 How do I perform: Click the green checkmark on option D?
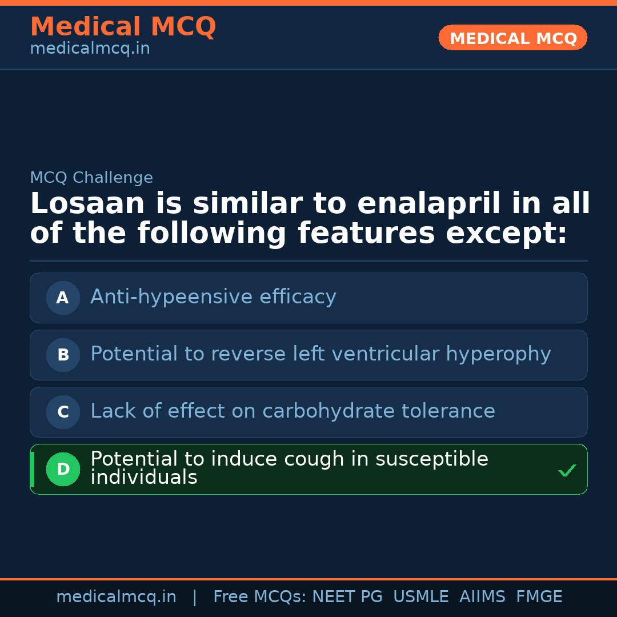[567, 470]
